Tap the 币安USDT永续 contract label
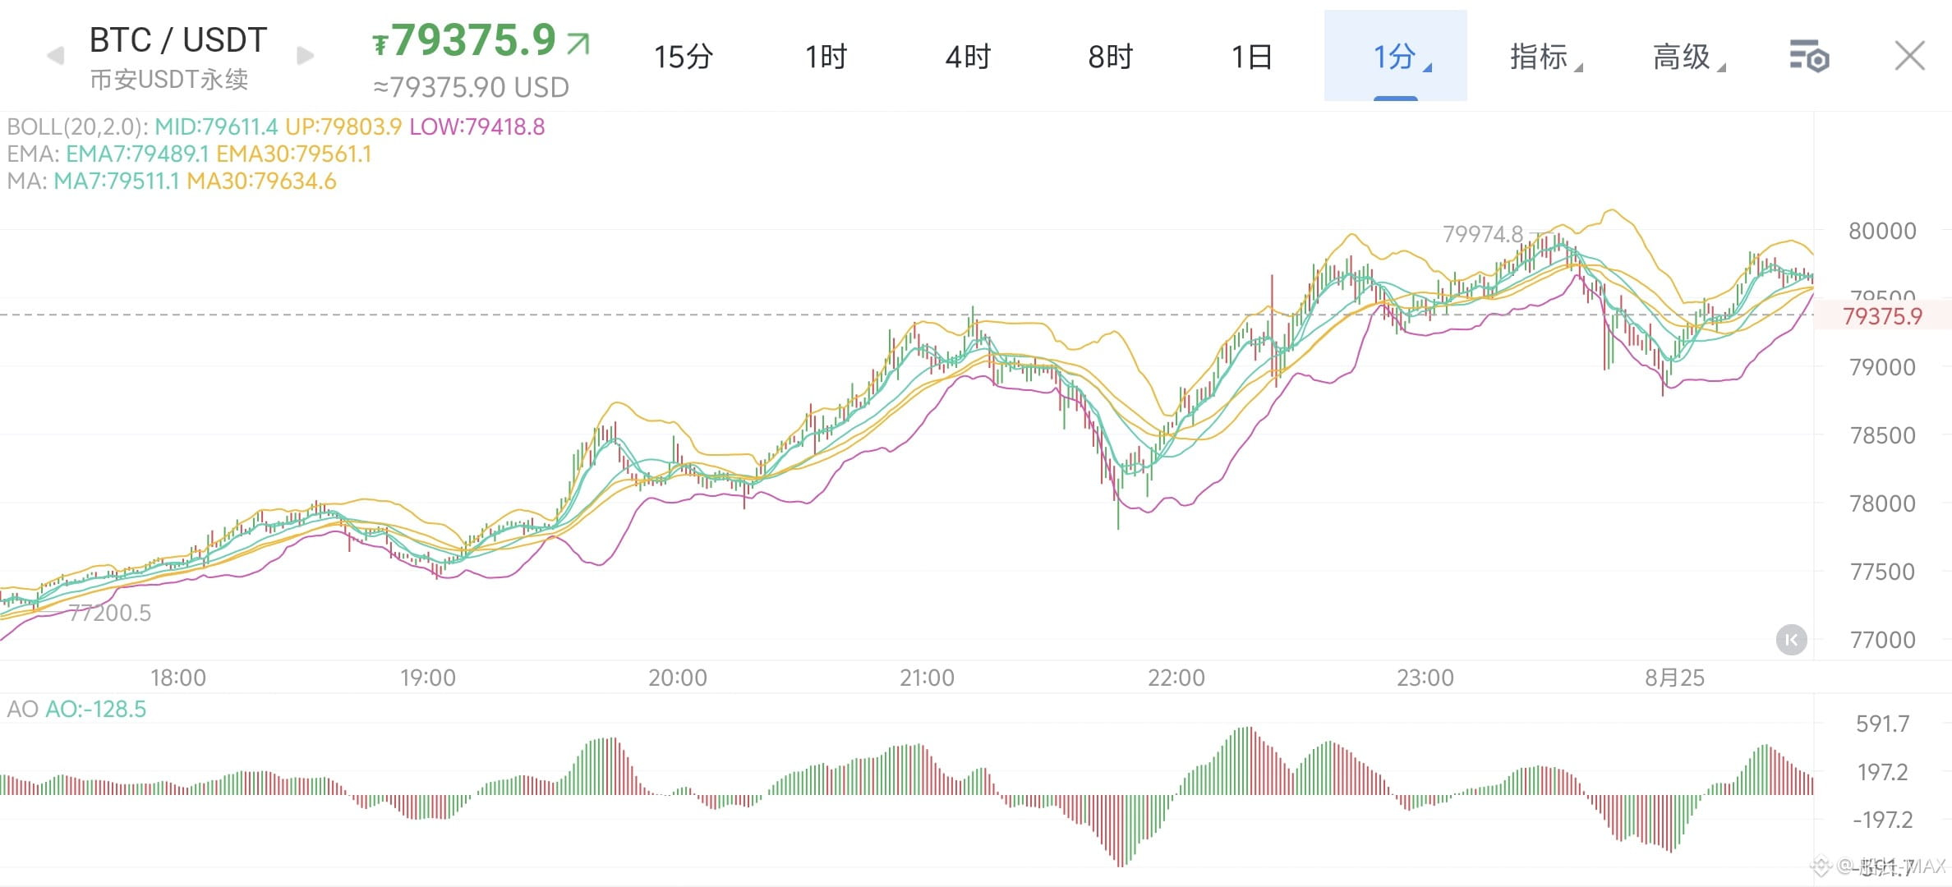This screenshot has height=887, width=1952. tap(168, 80)
